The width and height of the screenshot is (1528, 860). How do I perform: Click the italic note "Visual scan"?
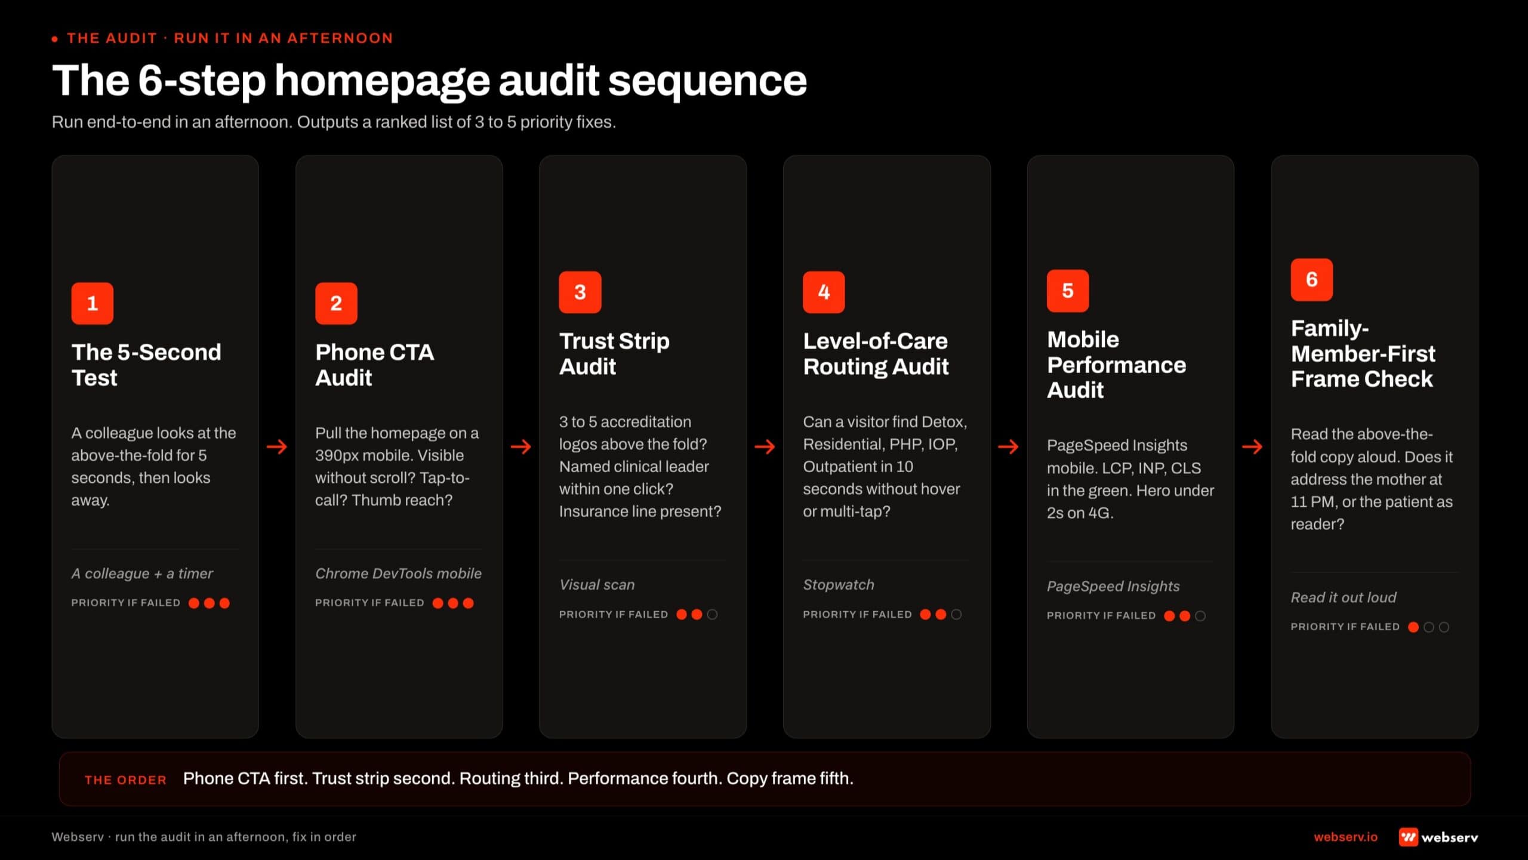click(x=597, y=585)
